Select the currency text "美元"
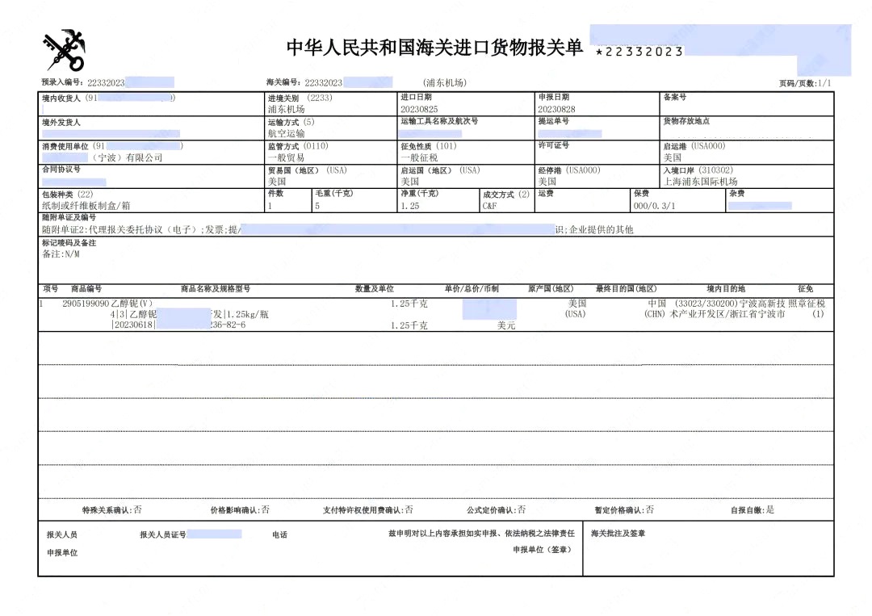Viewport: 872px width, 616px height. tap(506, 325)
